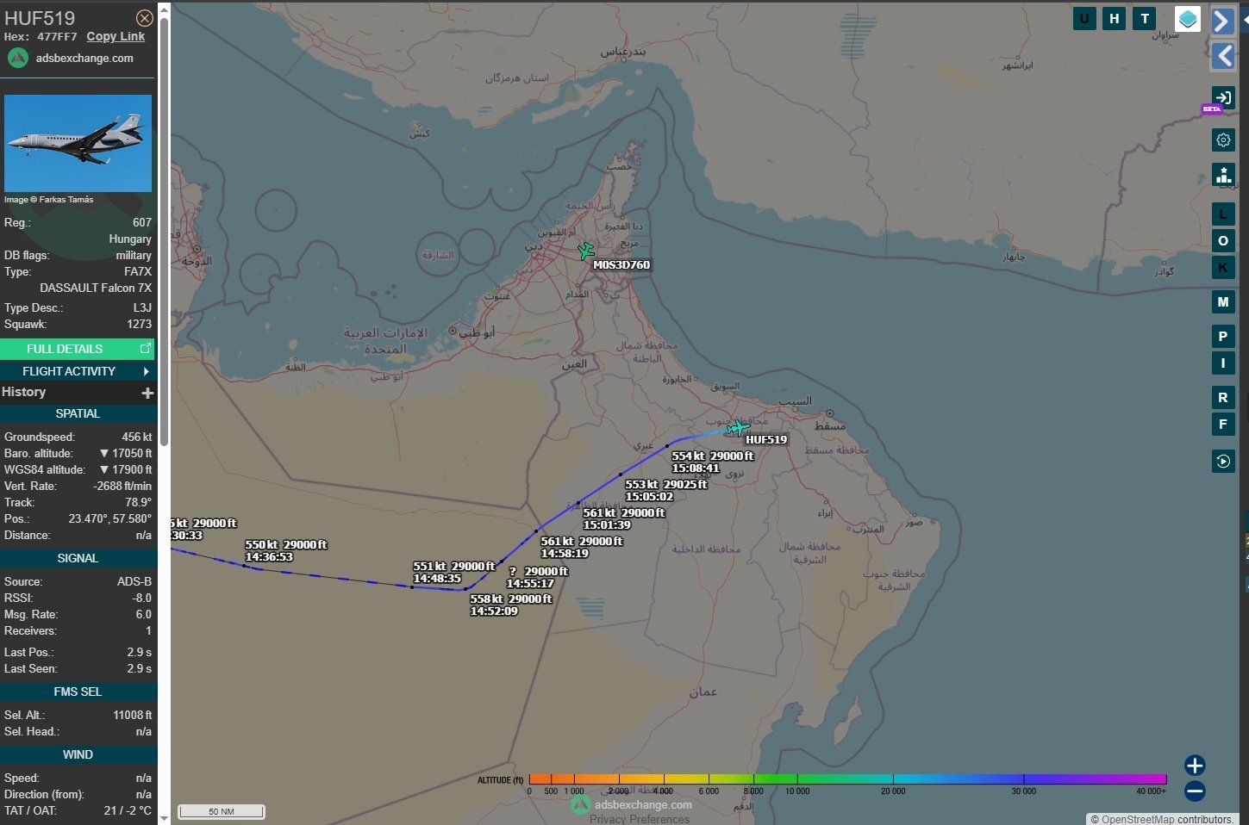Open settings gear on map sidebar
Screen dimensions: 1249x825
(x=1222, y=140)
